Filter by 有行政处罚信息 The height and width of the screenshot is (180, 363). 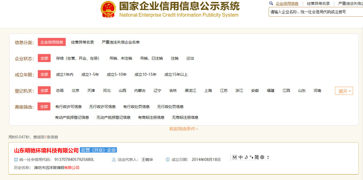(136, 107)
